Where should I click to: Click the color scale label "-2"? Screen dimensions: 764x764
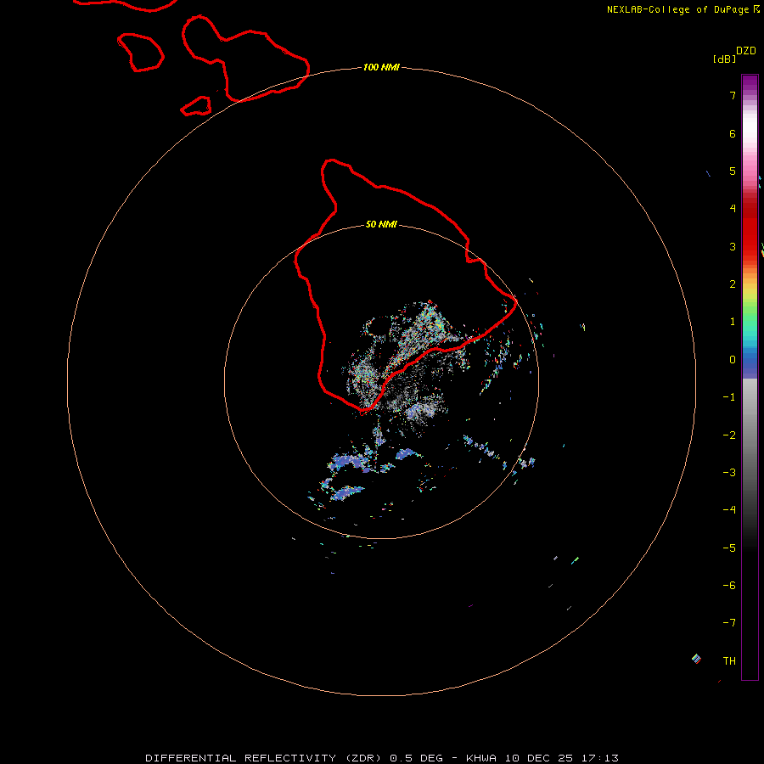[729, 435]
